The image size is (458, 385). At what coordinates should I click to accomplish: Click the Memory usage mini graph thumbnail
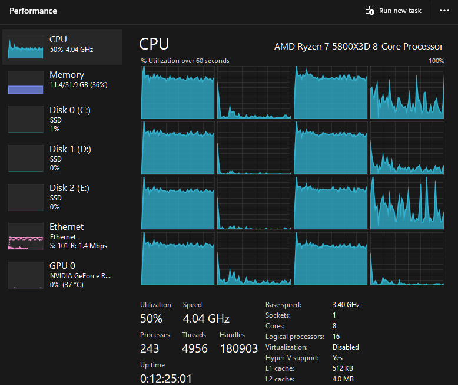pos(26,83)
